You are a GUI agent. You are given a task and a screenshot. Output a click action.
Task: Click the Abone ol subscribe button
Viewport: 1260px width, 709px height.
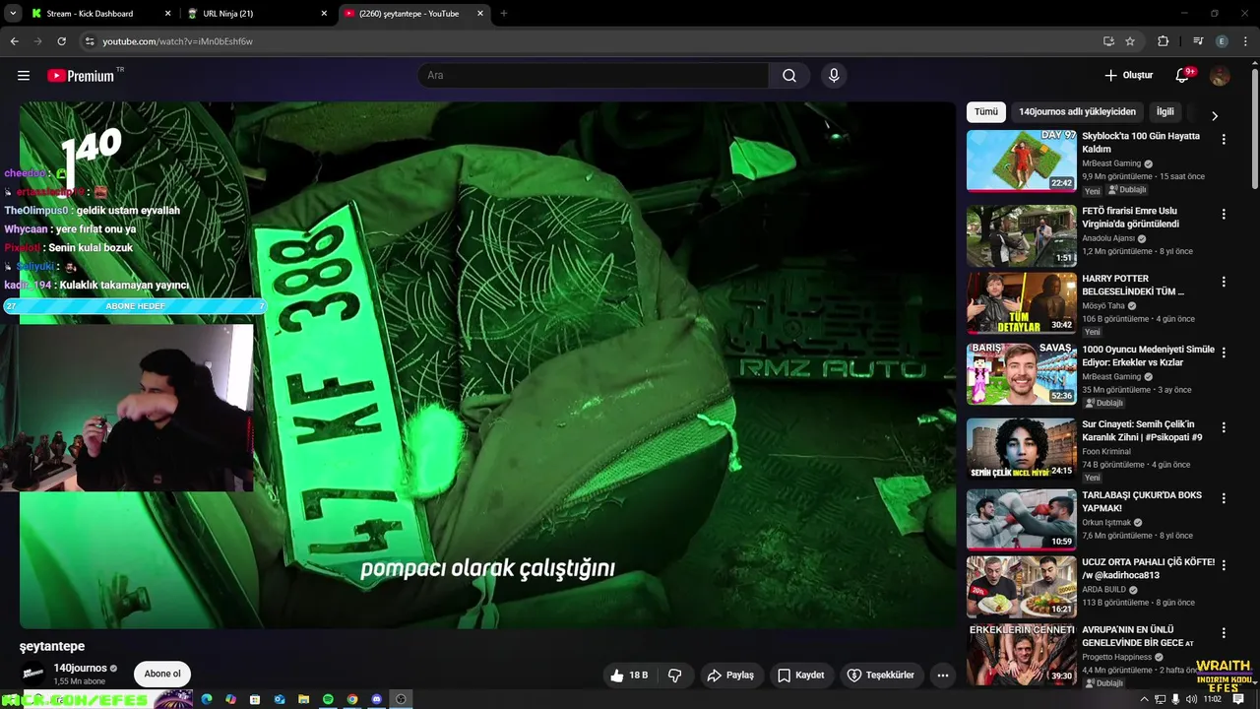coord(162,675)
